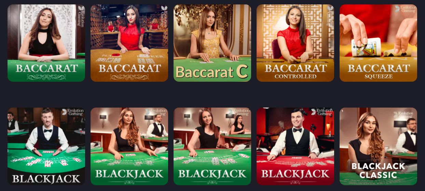Click Evolution Gaming logo on first Blackjack tile

tap(73, 112)
